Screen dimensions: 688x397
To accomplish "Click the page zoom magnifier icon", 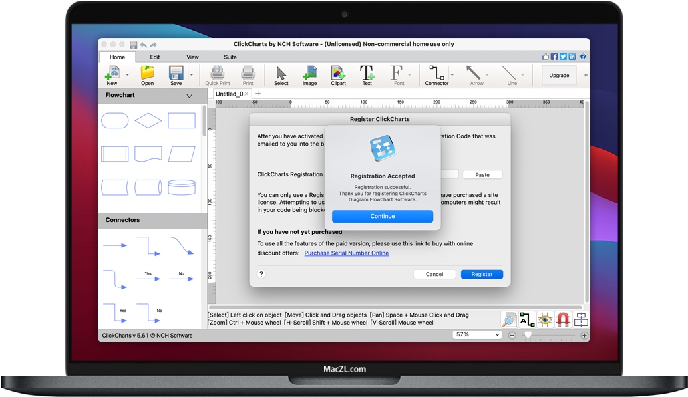I will [x=509, y=319].
